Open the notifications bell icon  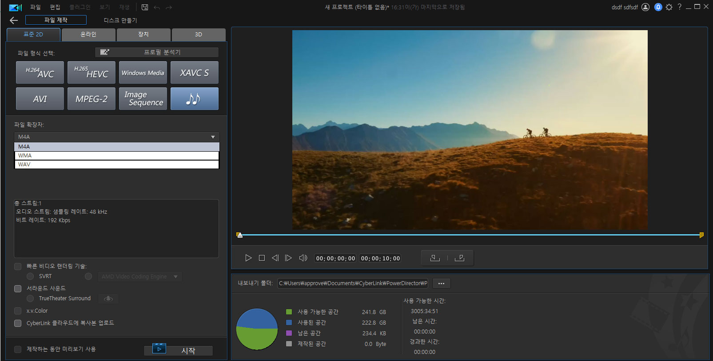click(658, 7)
